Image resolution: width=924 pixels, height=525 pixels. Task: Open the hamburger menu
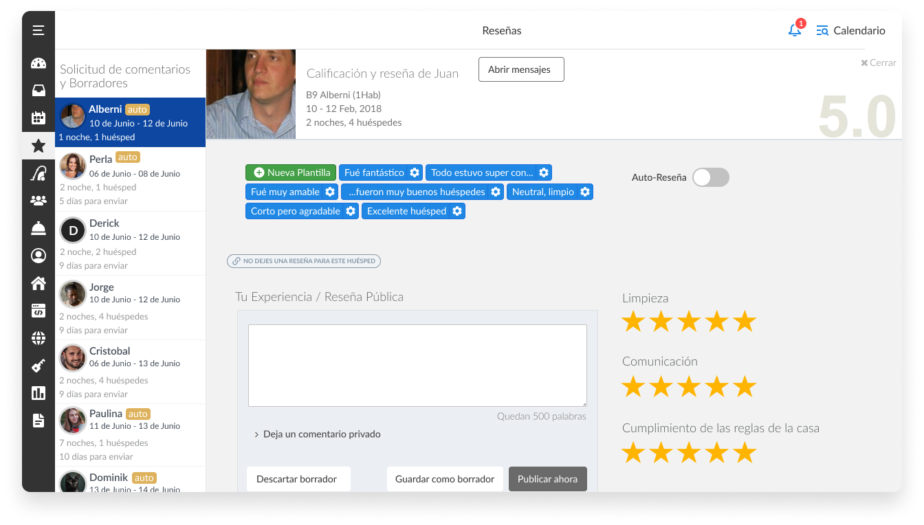(38, 30)
